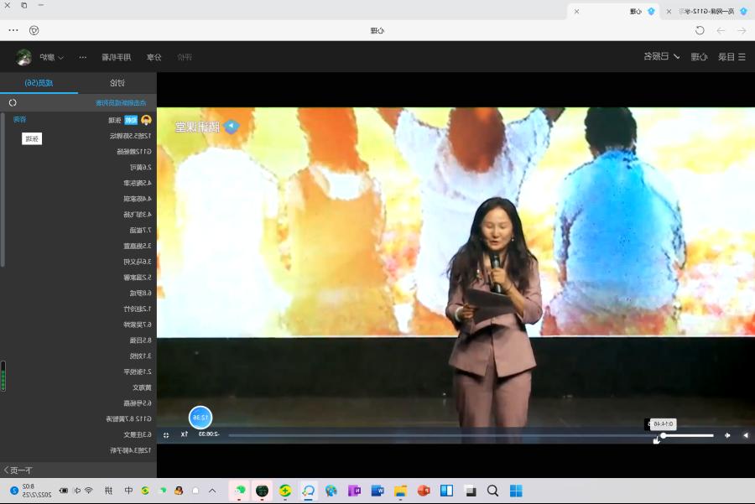Image resolution: width=755 pixels, height=504 pixels.
Task: Click the refresh member list icon
Action: click(13, 102)
